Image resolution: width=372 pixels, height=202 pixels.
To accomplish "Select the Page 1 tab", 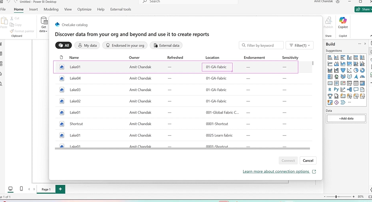I will (46, 189).
